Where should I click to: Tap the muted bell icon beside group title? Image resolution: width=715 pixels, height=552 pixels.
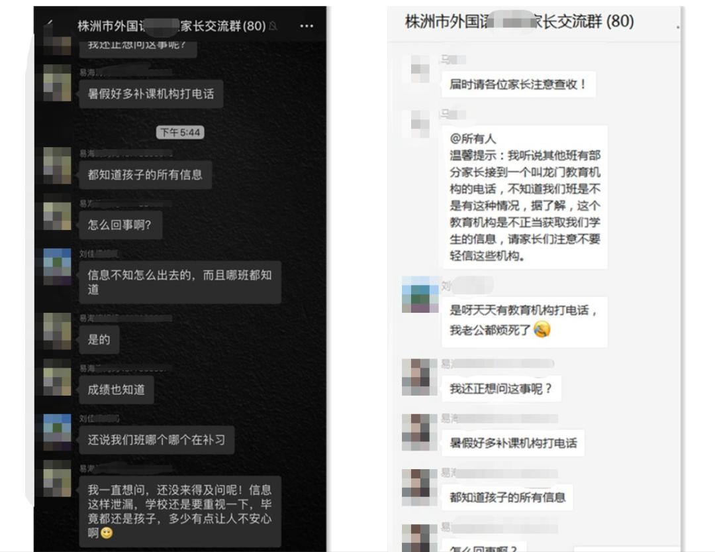(x=273, y=27)
